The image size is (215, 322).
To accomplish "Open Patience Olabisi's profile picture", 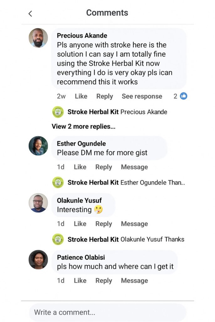I will coord(38,259).
